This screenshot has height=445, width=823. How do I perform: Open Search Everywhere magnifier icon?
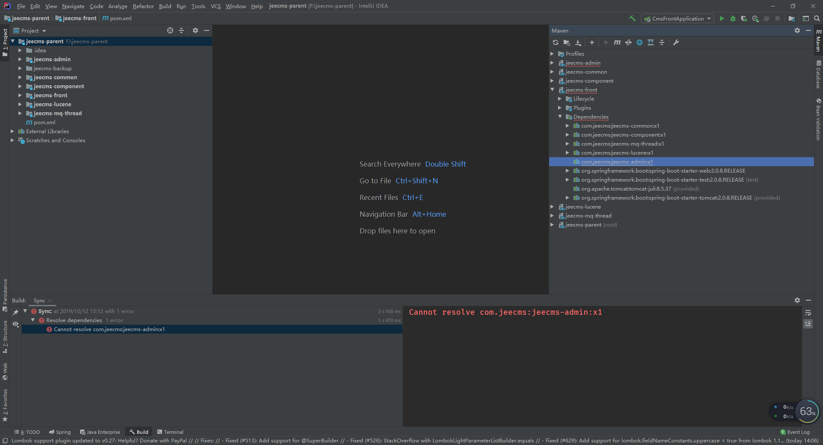pyautogui.click(x=817, y=18)
